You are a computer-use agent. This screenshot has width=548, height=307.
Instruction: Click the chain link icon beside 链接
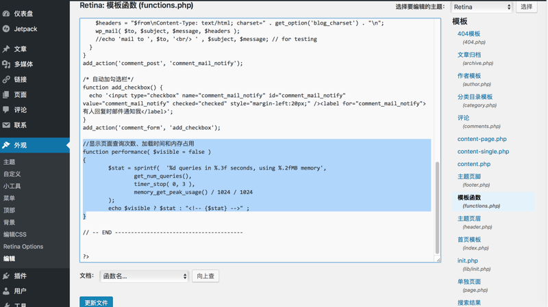point(6,79)
